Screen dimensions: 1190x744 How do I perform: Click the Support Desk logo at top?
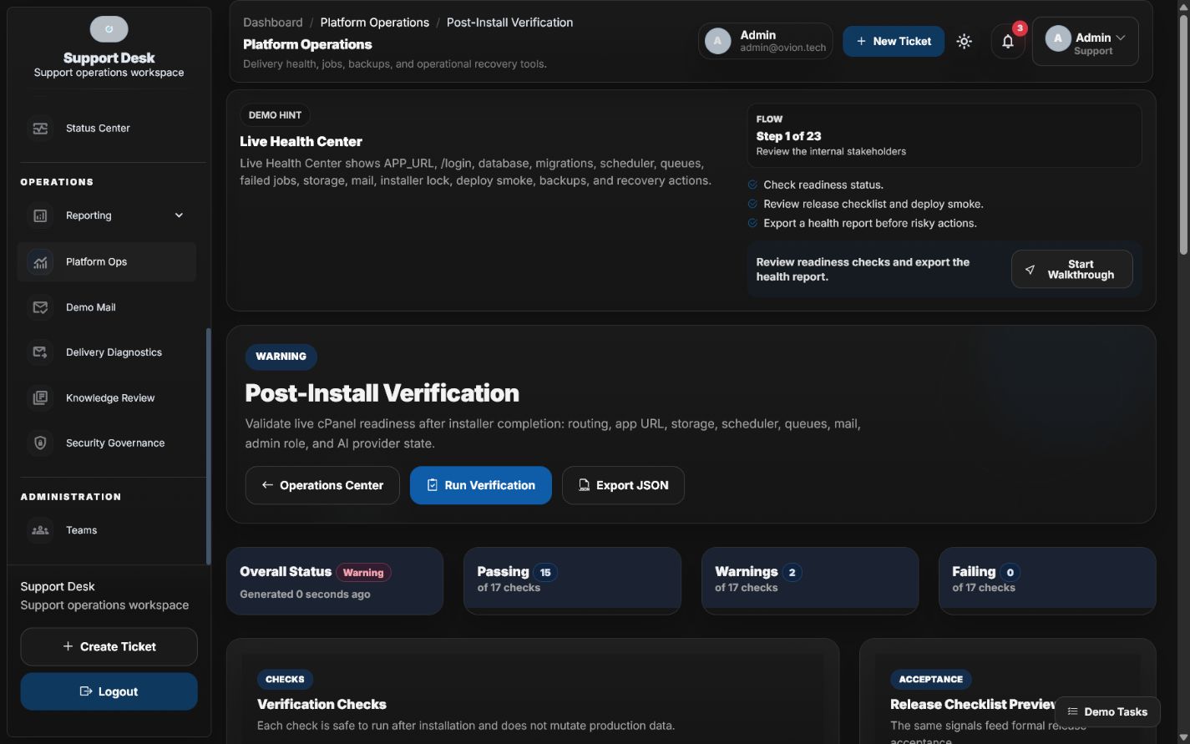tap(109, 29)
